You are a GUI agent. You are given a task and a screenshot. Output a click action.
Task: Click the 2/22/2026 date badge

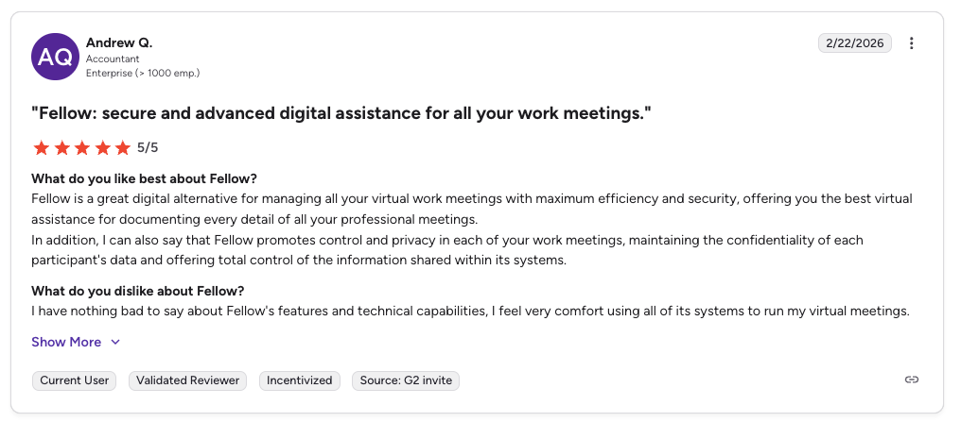click(x=854, y=43)
